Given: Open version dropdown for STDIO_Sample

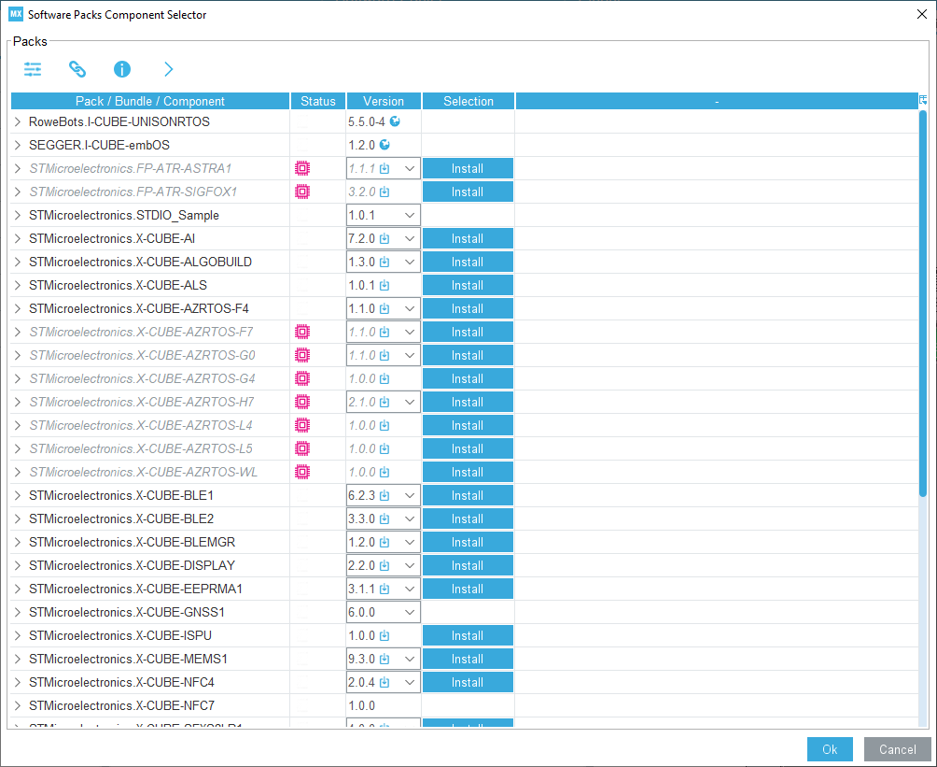Looking at the screenshot, I should (410, 216).
